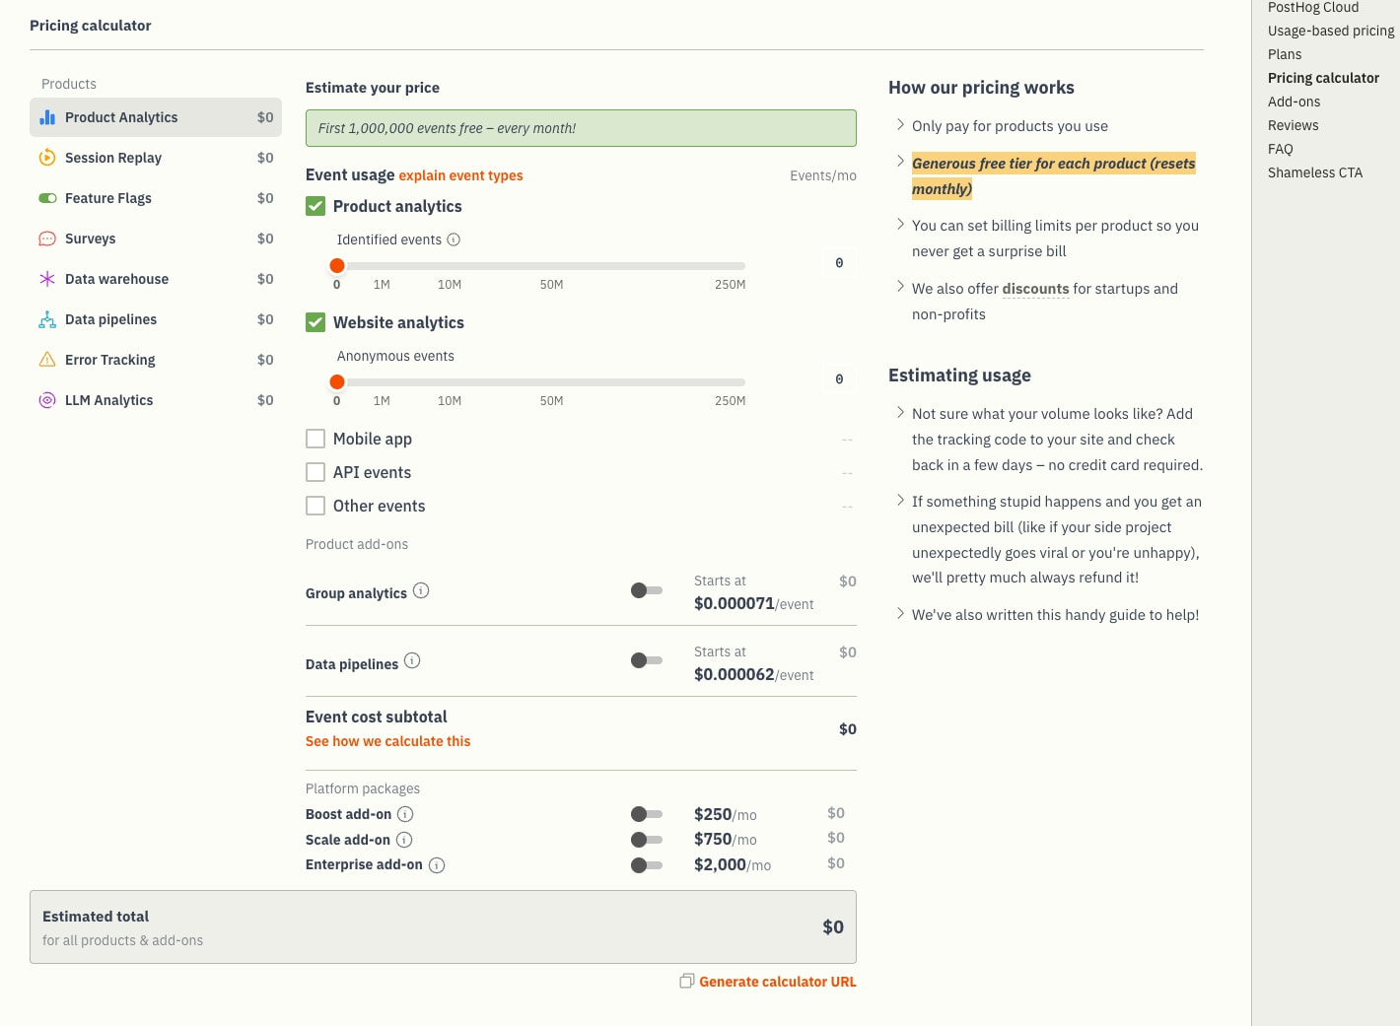Jump to Shameless CTA section
The height and width of the screenshot is (1026, 1400).
point(1315,172)
